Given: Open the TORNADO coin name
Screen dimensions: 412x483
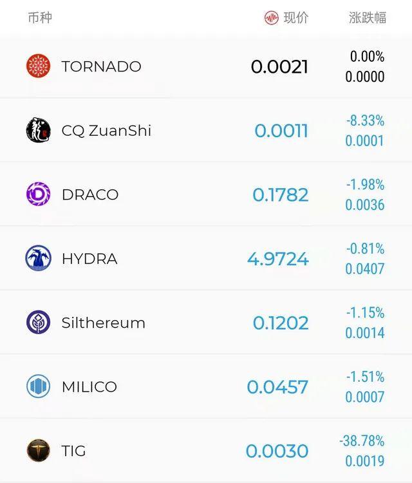Looking at the screenshot, I should pos(101,66).
